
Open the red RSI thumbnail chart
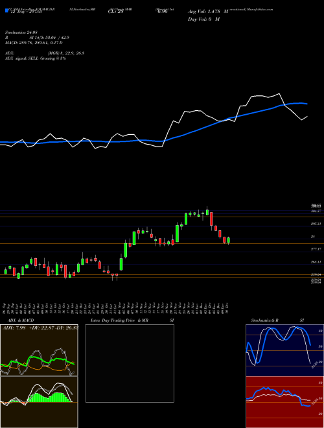click(x=284, y=402)
